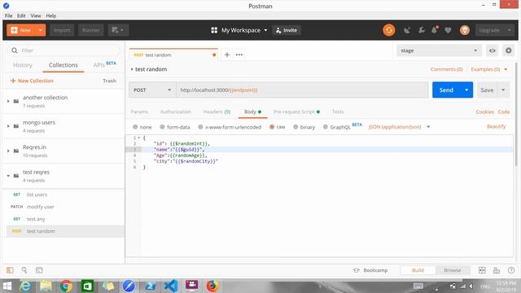
Task: Open Save button dropdown arrow
Action: [x=503, y=90]
